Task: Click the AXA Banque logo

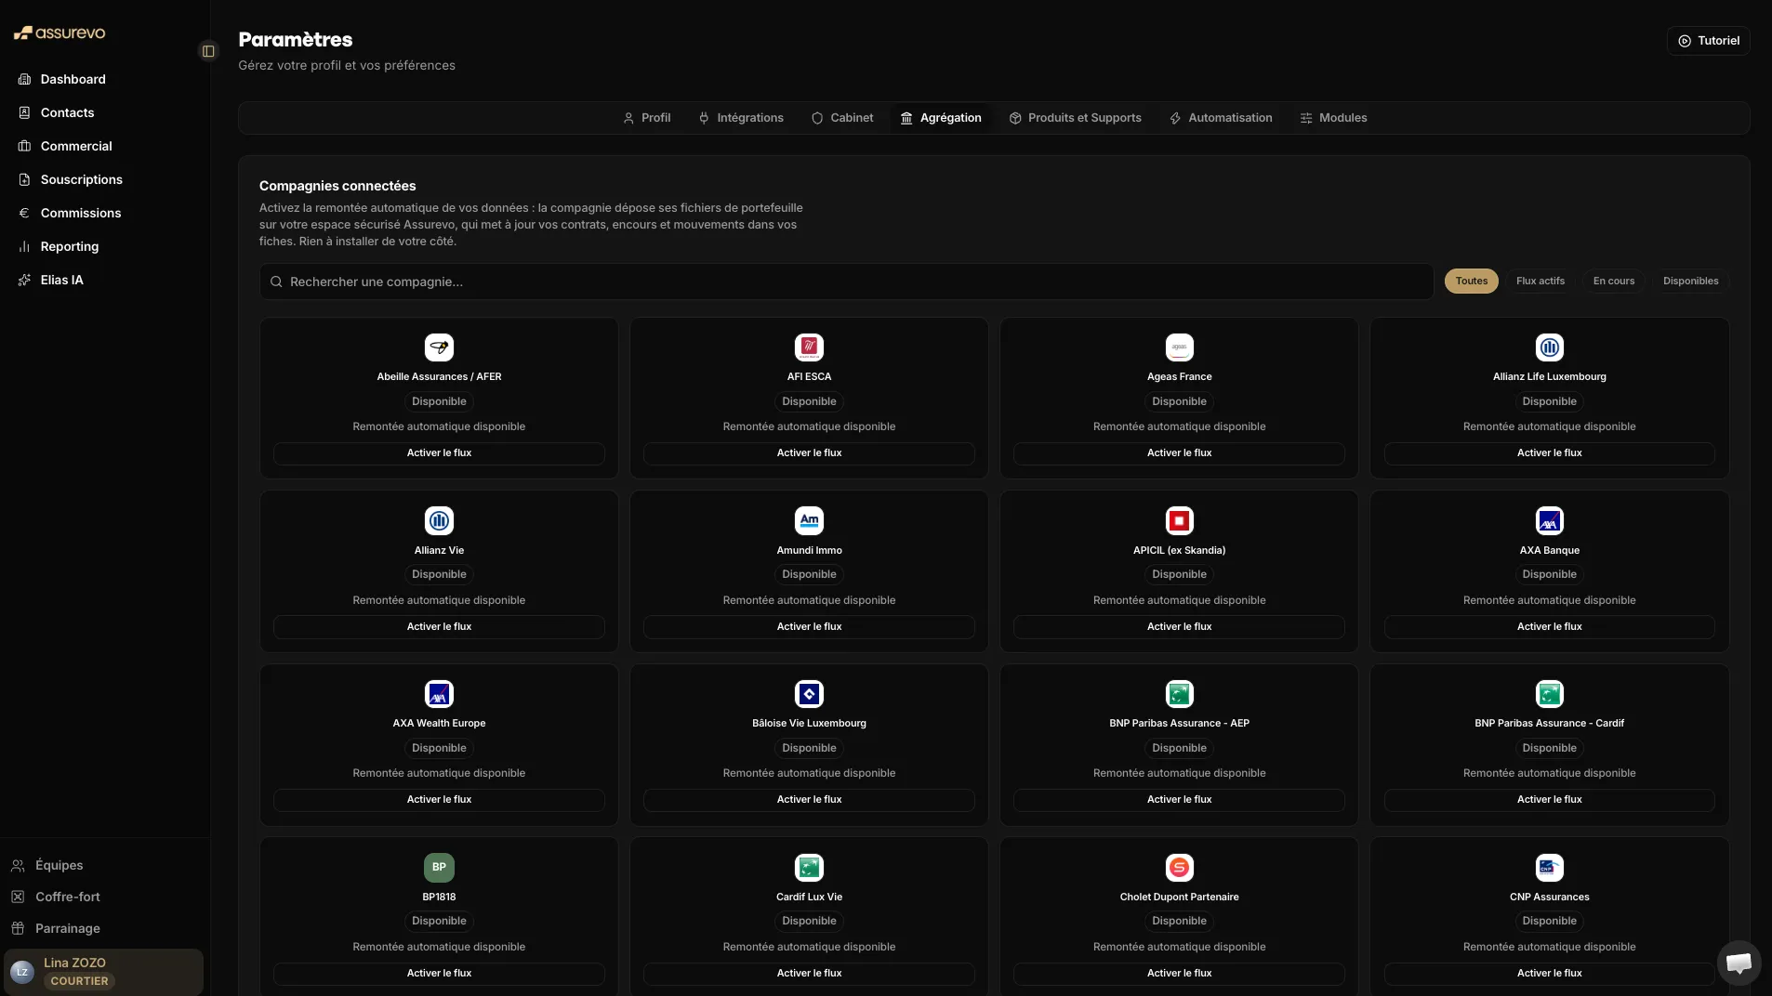Action: 1549,521
